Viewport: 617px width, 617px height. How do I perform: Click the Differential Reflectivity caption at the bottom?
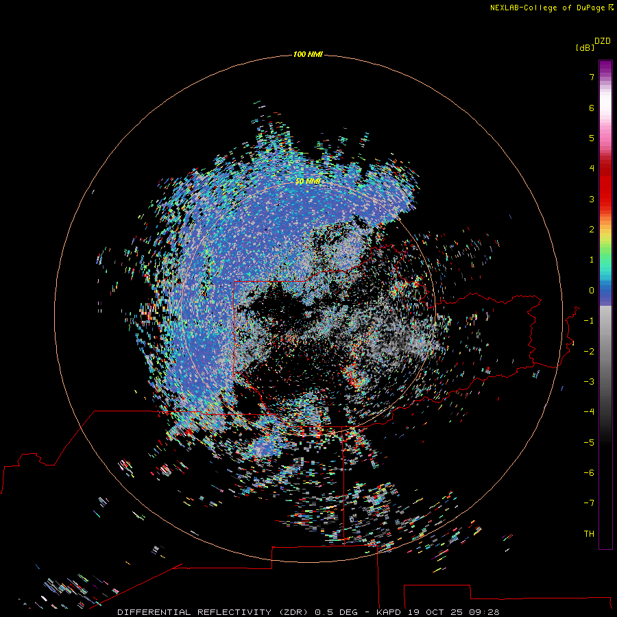pyautogui.click(x=308, y=612)
